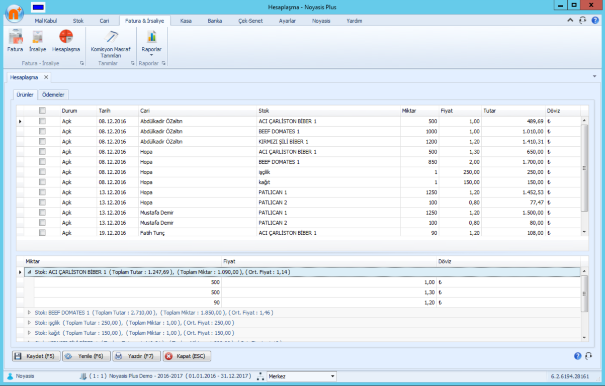Click the Durum column header
Screen dimensions: 605x386
point(78,111)
